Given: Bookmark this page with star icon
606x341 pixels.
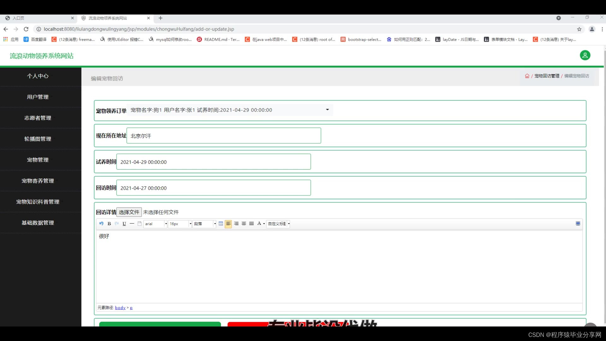Looking at the screenshot, I should pyautogui.click(x=579, y=29).
